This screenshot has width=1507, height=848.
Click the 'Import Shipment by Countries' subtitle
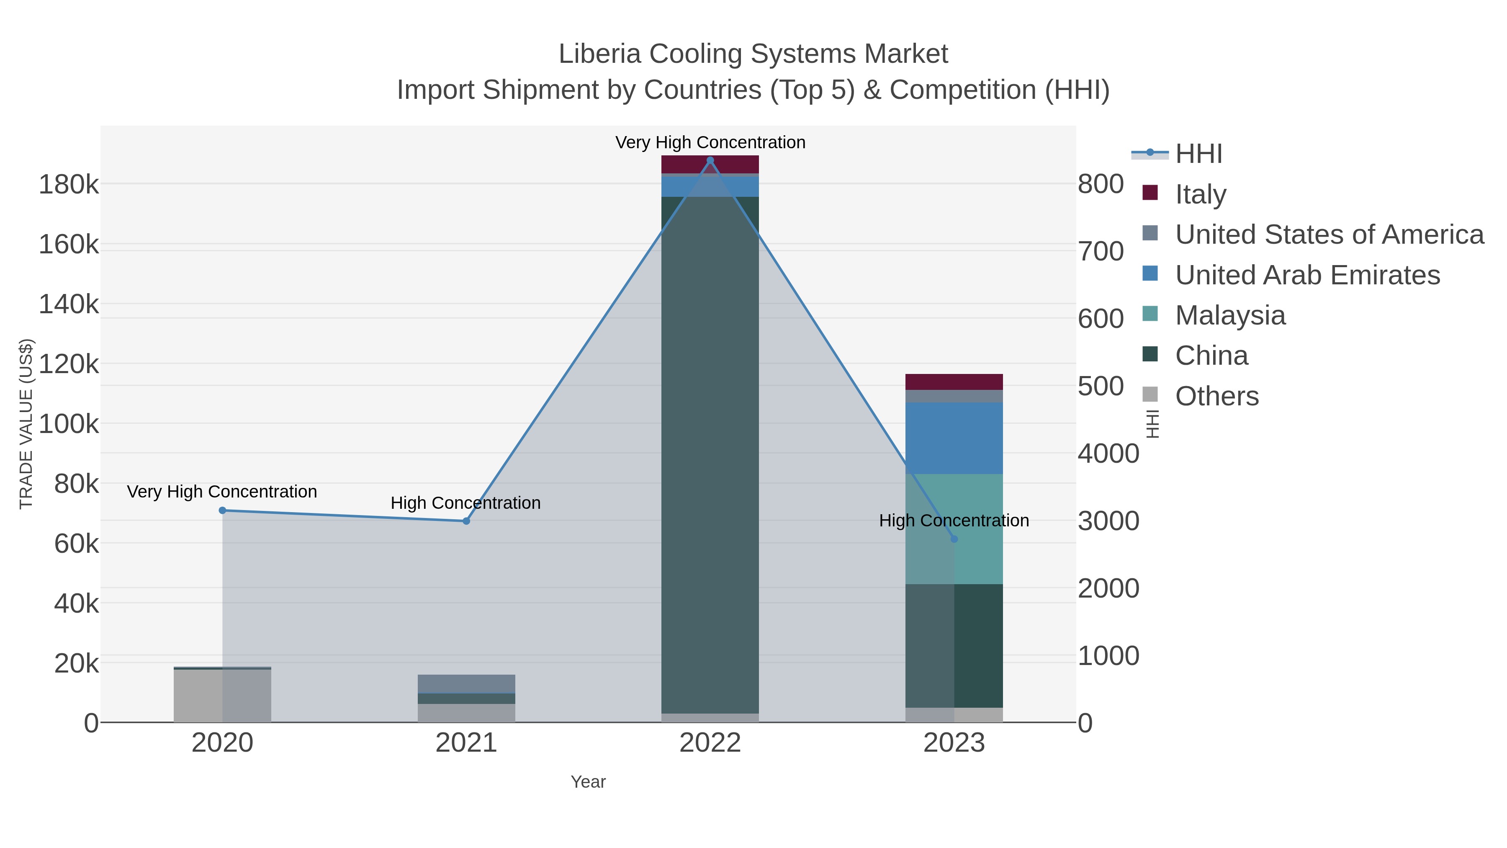[753, 90]
